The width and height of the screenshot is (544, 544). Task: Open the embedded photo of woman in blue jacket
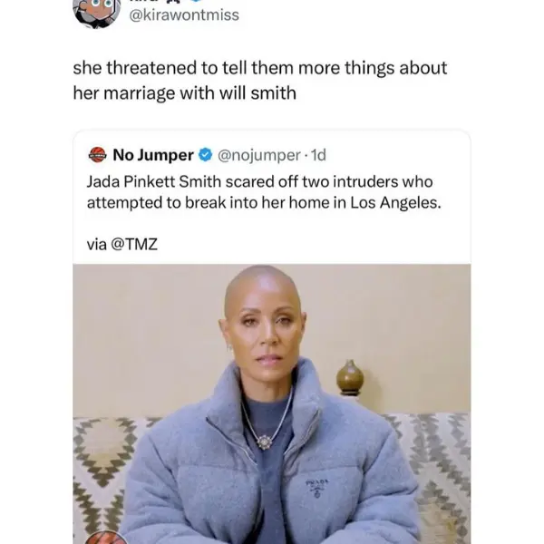point(272,403)
